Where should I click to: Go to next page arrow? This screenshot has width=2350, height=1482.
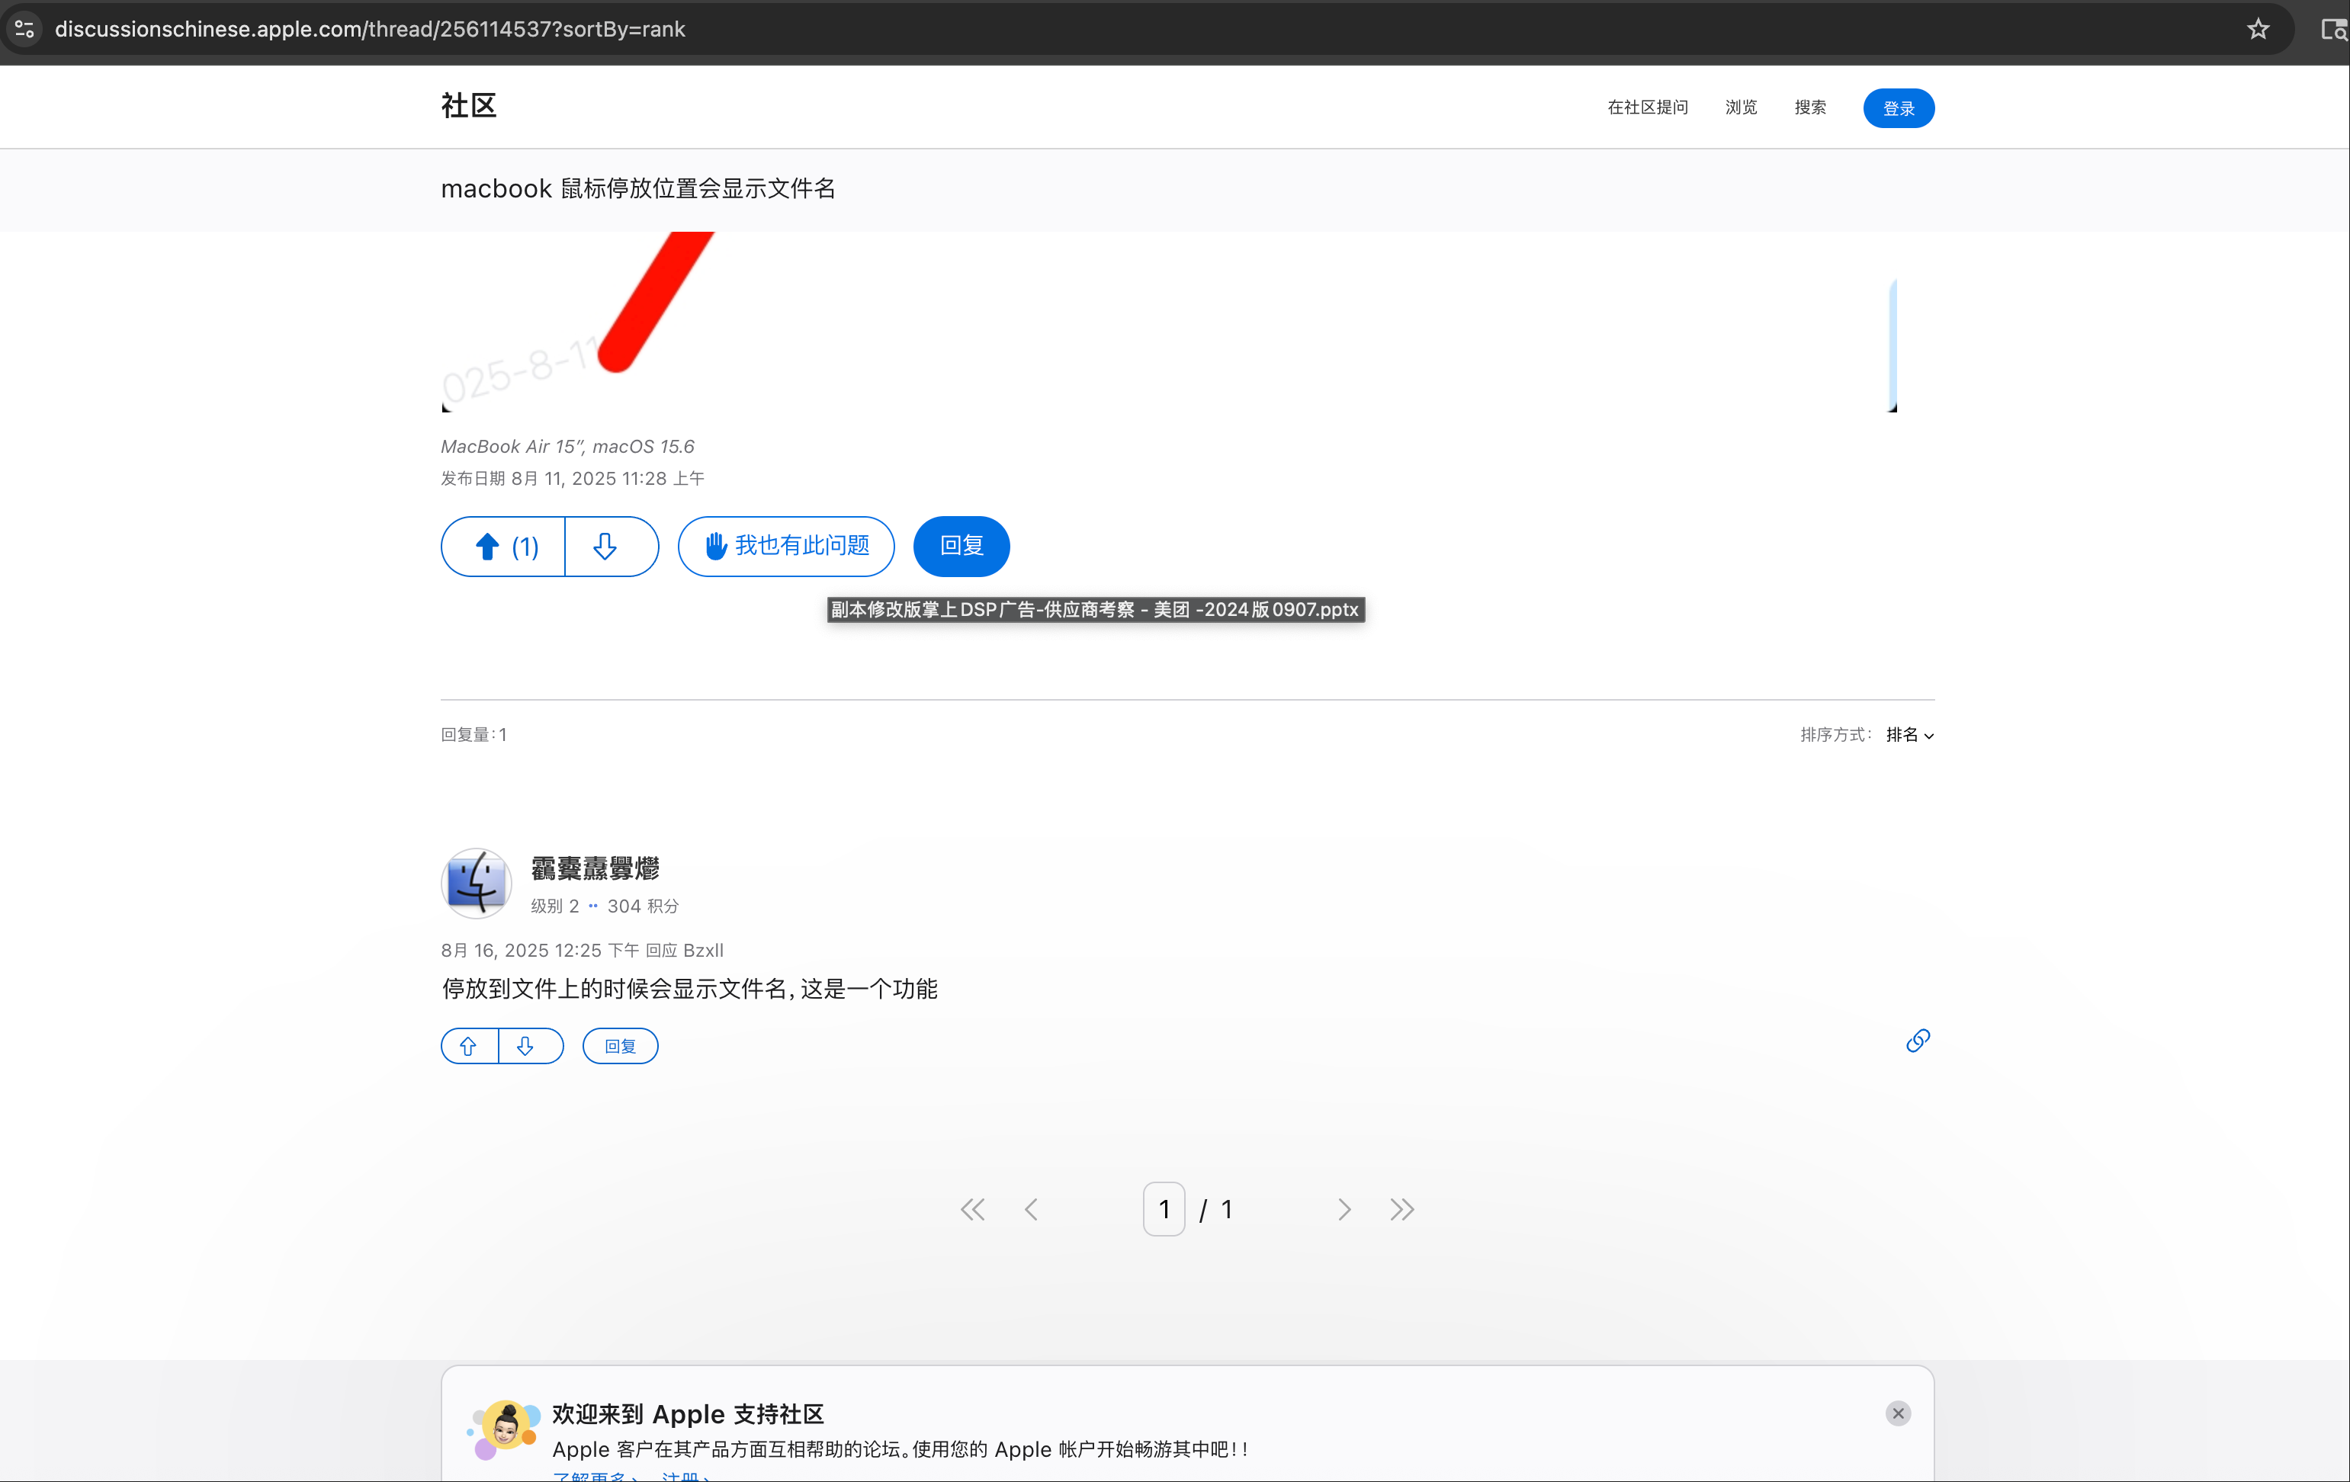[1344, 1210]
